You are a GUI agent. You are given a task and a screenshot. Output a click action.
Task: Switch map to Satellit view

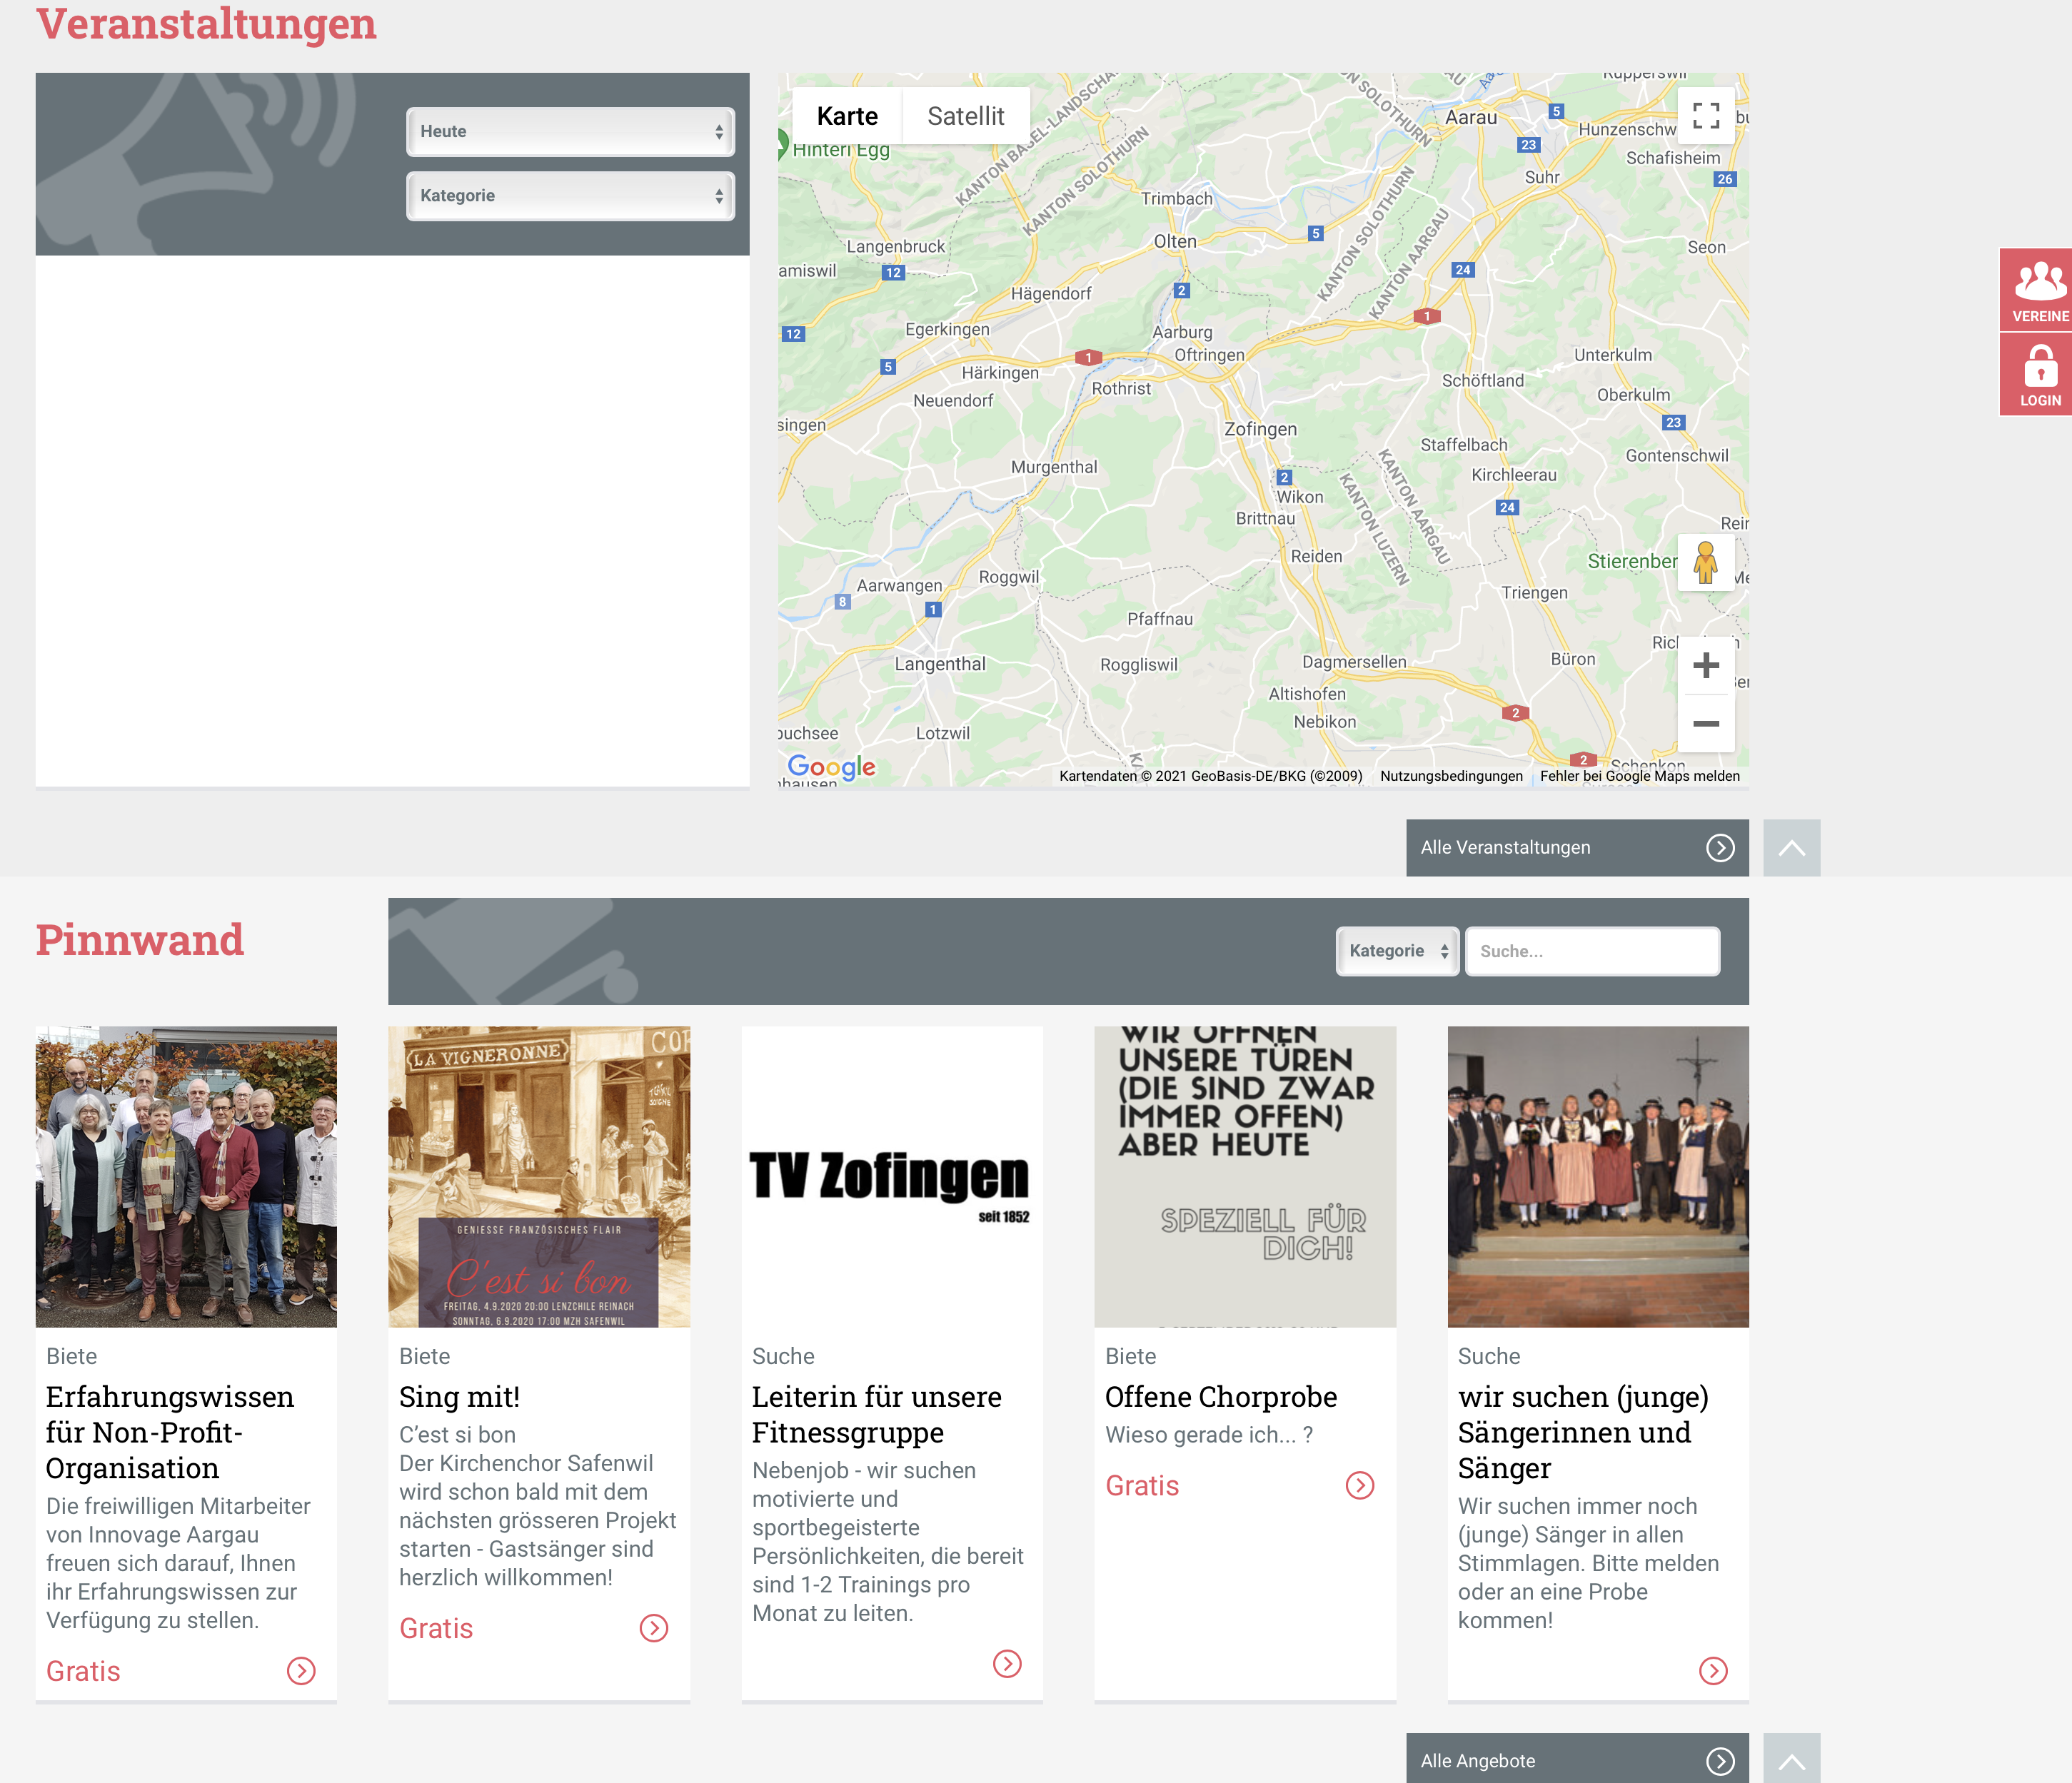pyautogui.click(x=965, y=116)
